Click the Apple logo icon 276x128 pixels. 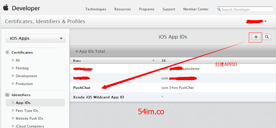6,8
